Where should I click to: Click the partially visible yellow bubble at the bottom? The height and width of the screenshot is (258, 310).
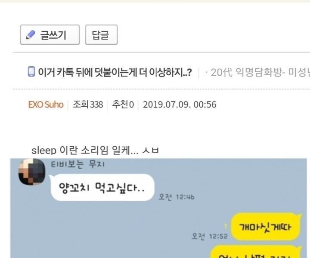click(x=255, y=252)
